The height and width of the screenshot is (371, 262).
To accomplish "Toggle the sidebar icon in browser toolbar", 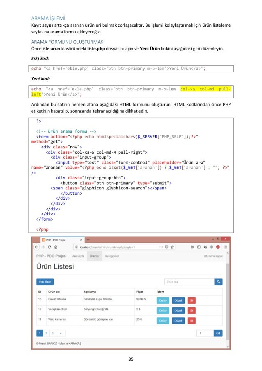I will 199,247.
